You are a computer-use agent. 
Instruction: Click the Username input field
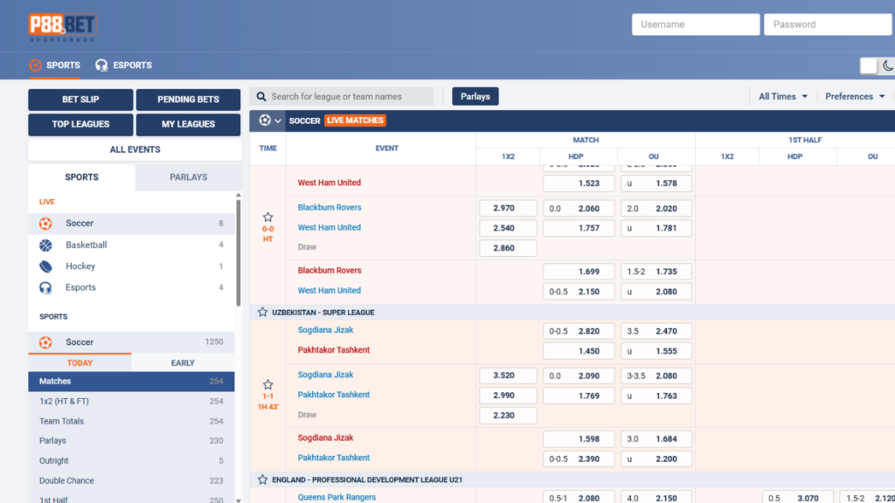pyautogui.click(x=696, y=24)
